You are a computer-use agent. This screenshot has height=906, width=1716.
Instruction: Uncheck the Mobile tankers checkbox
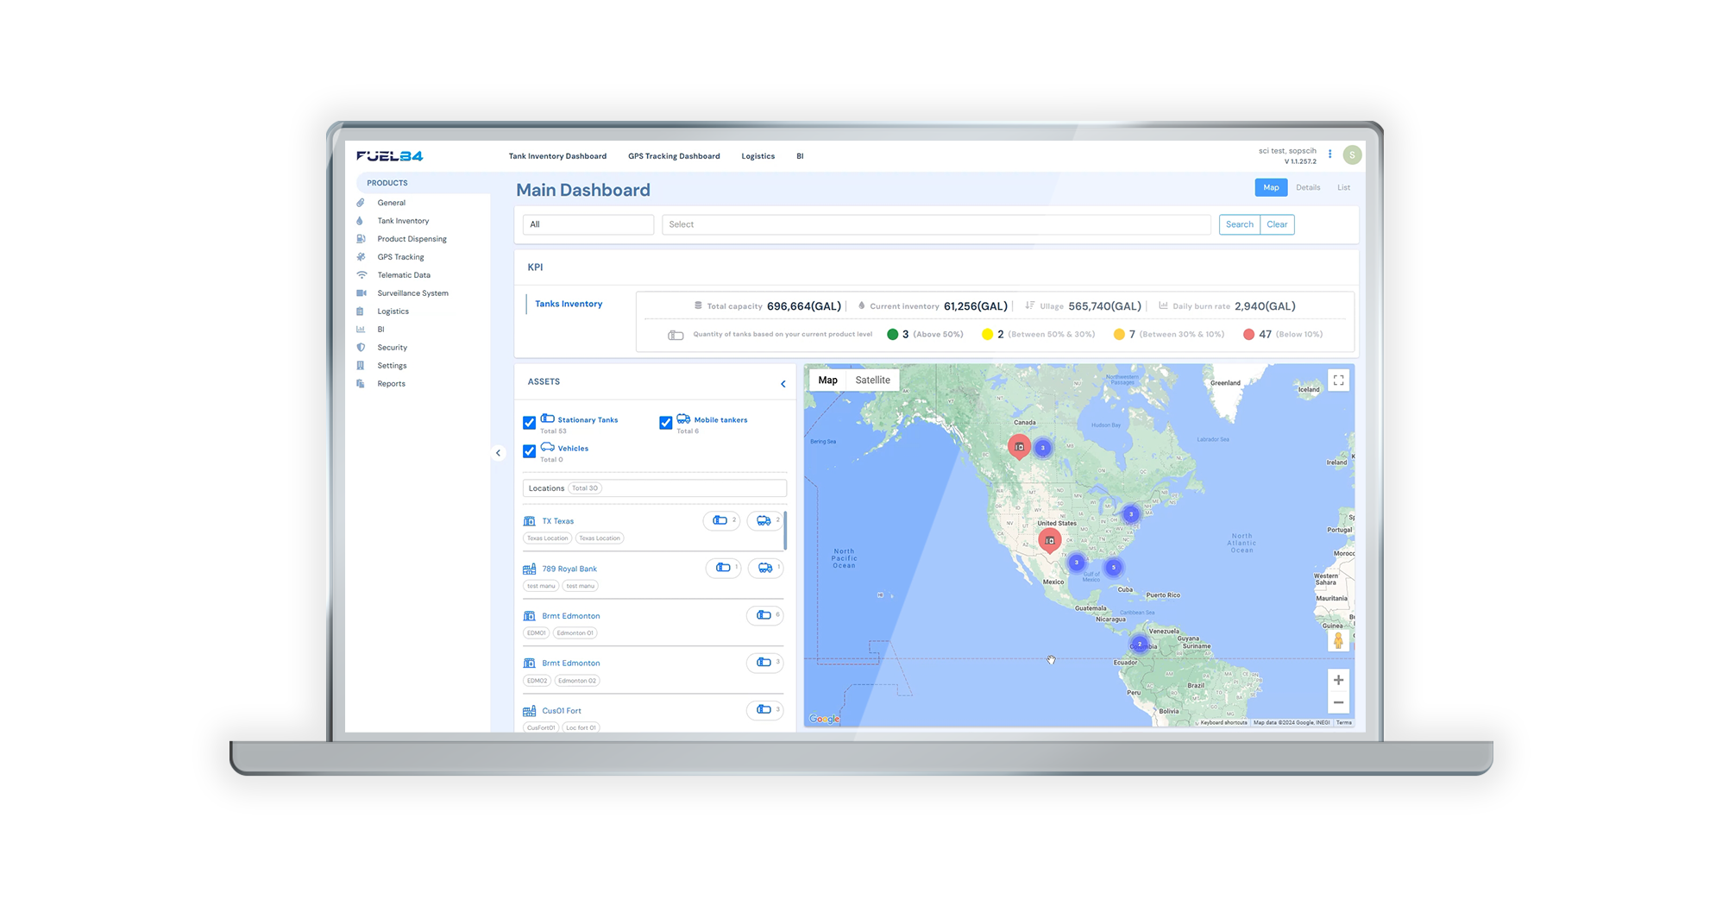click(665, 423)
